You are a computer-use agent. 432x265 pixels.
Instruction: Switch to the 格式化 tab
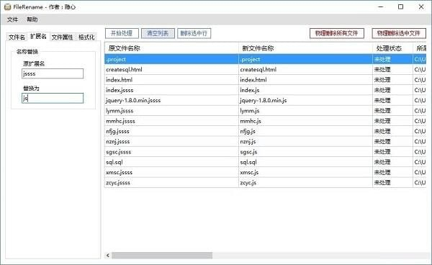(86, 37)
